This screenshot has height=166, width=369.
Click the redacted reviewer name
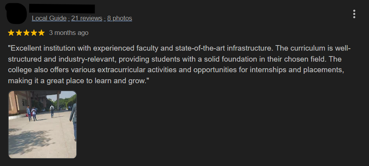click(62, 9)
